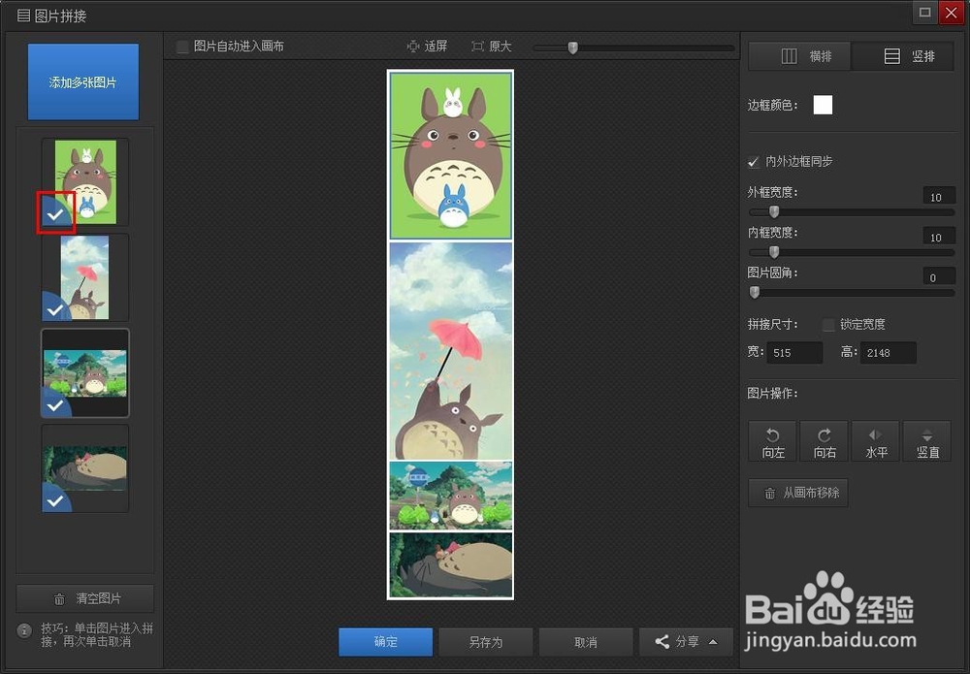The width and height of the screenshot is (970, 674).
Task: Move the 图片圆角 slider handle
Action: (754, 293)
